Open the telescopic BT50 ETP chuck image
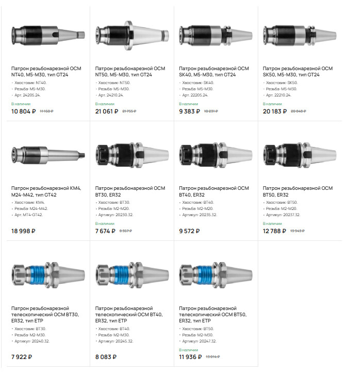 coord(216,275)
